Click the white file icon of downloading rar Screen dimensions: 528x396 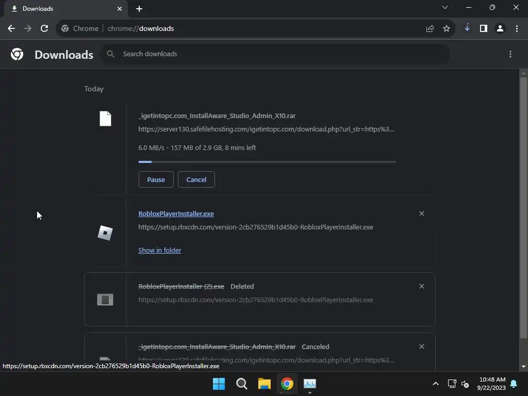(x=105, y=119)
